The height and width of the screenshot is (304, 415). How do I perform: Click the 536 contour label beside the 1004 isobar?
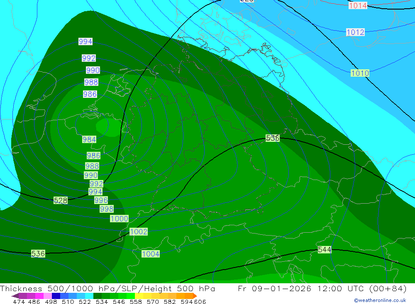[x=38, y=253]
